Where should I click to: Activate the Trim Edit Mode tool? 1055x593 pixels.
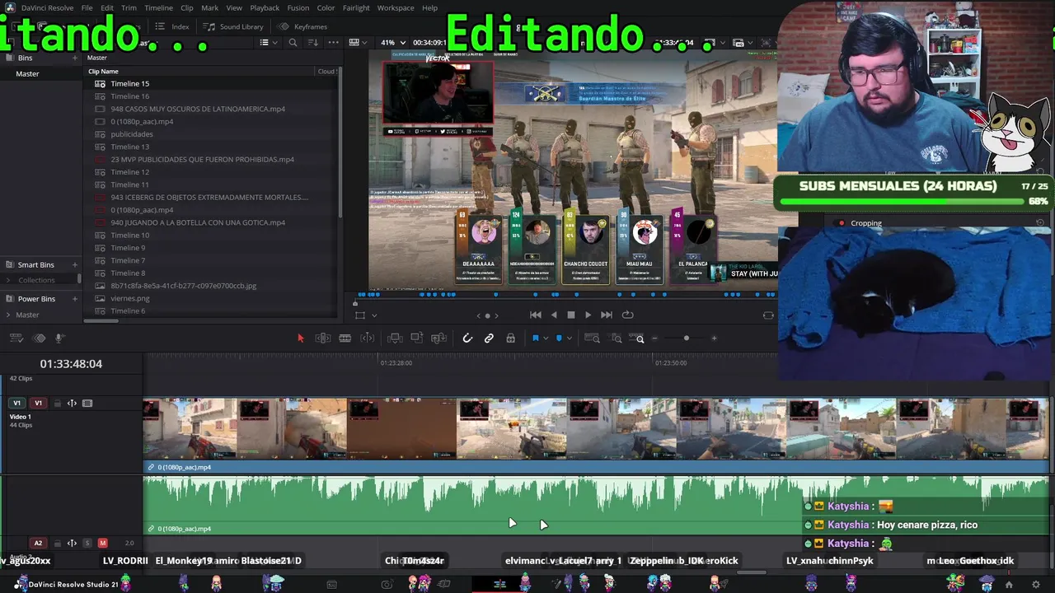(x=323, y=339)
